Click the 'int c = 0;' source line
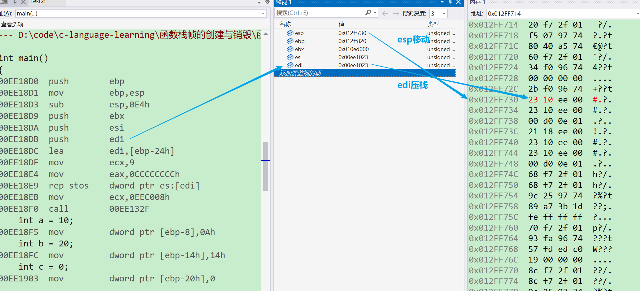640x291 pixels. click(43, 267)
